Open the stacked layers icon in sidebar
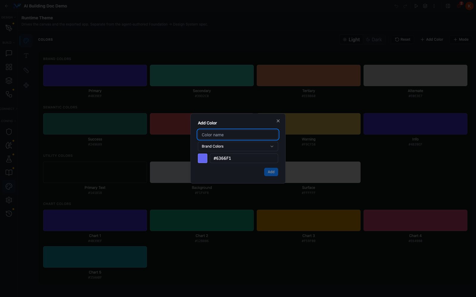 tap(9, 81)
